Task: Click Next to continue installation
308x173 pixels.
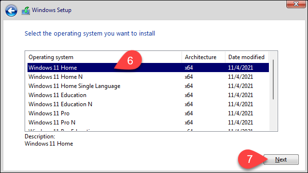Action: click(281, 160)
